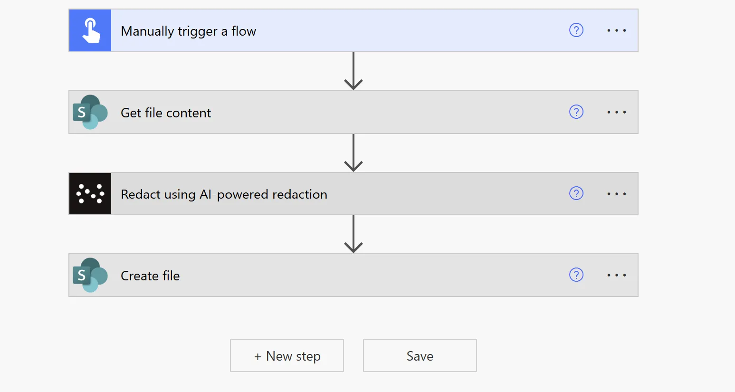Open the Create file ellipsis menu
The height and width of the screenshot is (392, 735).
pyautogui.click(x=616, y=275)
